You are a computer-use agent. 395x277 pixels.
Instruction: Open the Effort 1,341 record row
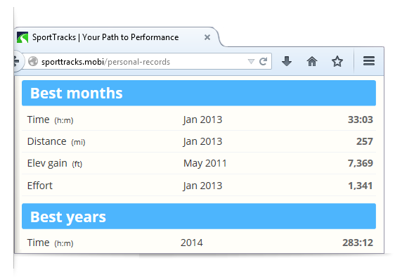(x=199, y=186)
